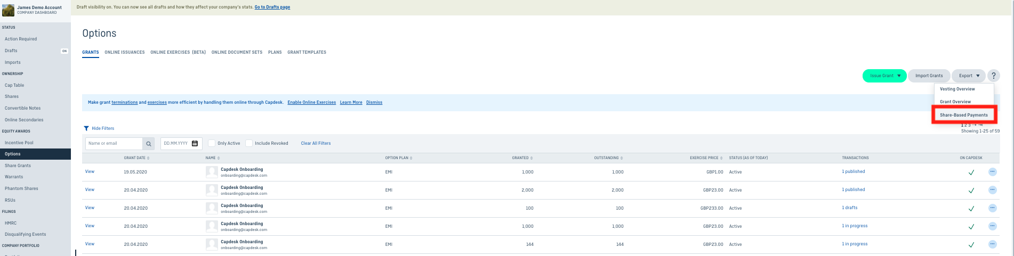The image size is (1014, 256).
Task: View the 19.05.2020 grant
Action: click(90, 171)
